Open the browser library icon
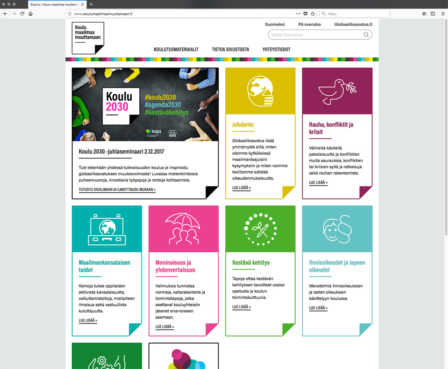This screenshot has height=369, width=448. point(425,14)
